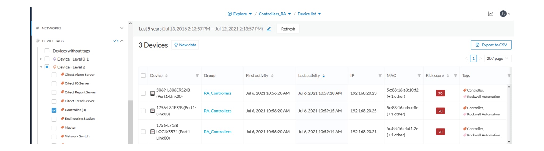This screenshot has height=151, width=544.
Task: Edit the time range with pencil icon
Action: coord(269,29)
